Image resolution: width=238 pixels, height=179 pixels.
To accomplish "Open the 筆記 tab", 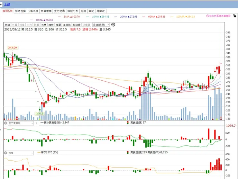I will 91,11.
